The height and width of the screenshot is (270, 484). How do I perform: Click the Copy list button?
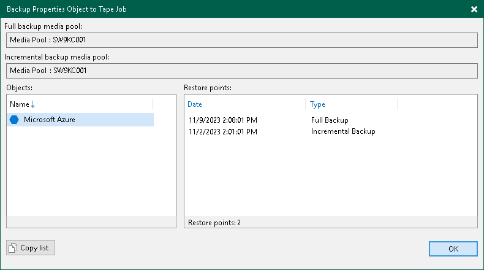(x=31, y=248)
